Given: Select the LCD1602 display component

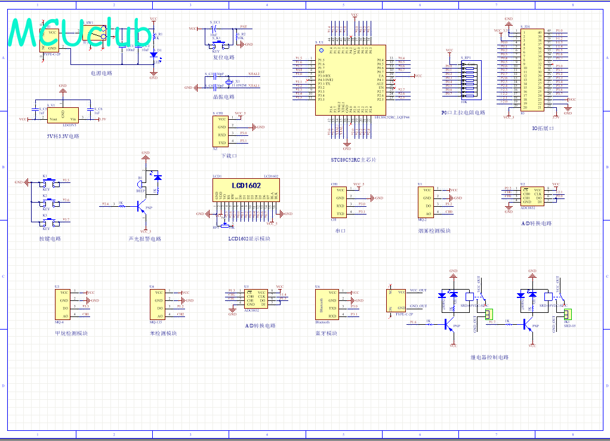Looking at the screenshot, I should click(x=246, y=190).
